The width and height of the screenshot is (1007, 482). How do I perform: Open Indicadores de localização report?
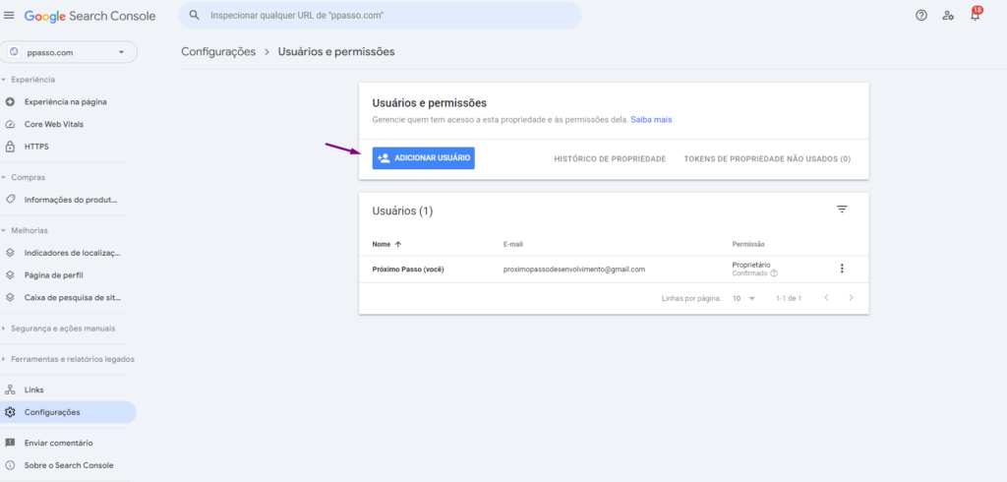(x=73, y=253)
